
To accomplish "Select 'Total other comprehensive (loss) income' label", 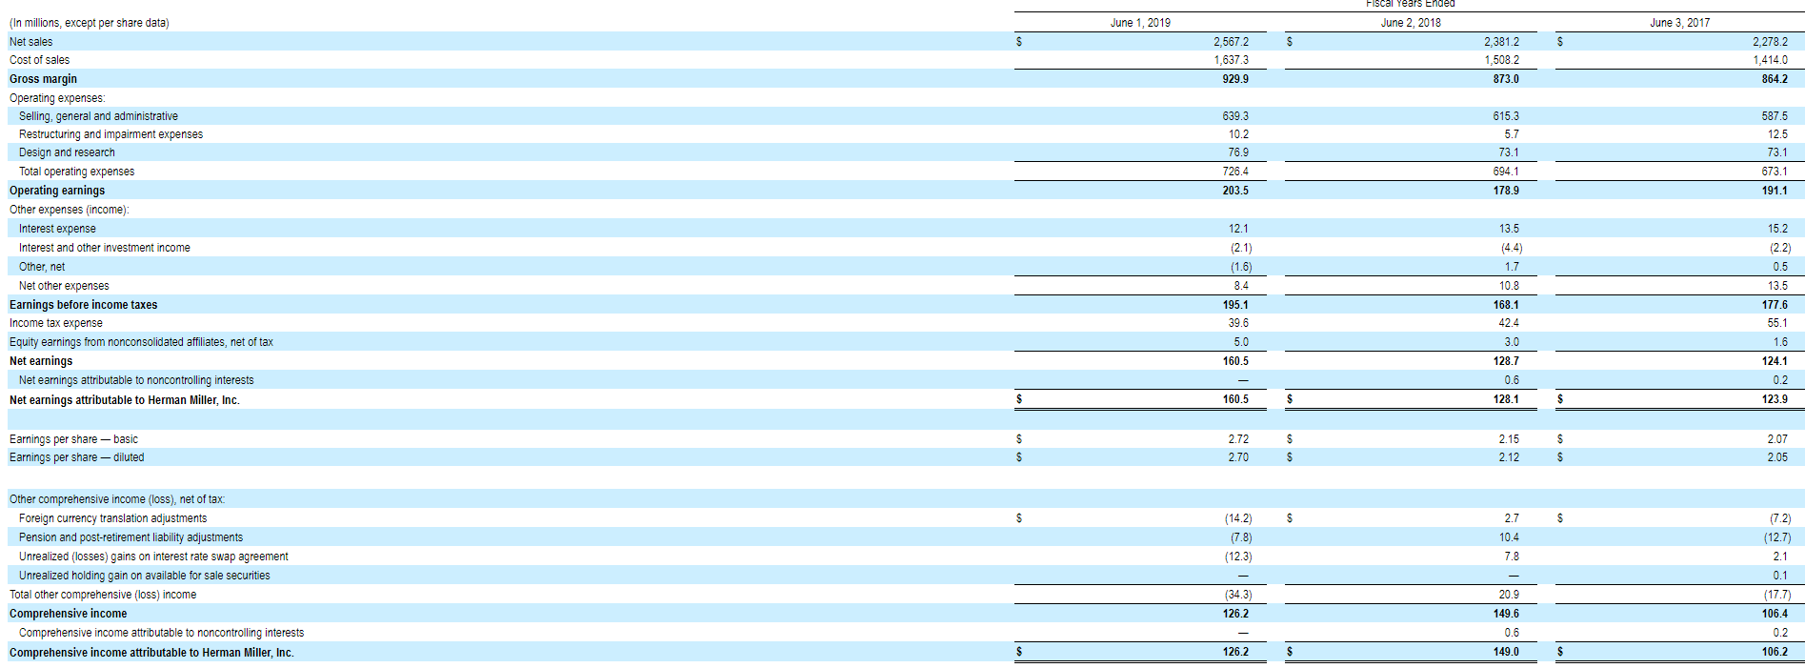I will (x=103, y=595).
